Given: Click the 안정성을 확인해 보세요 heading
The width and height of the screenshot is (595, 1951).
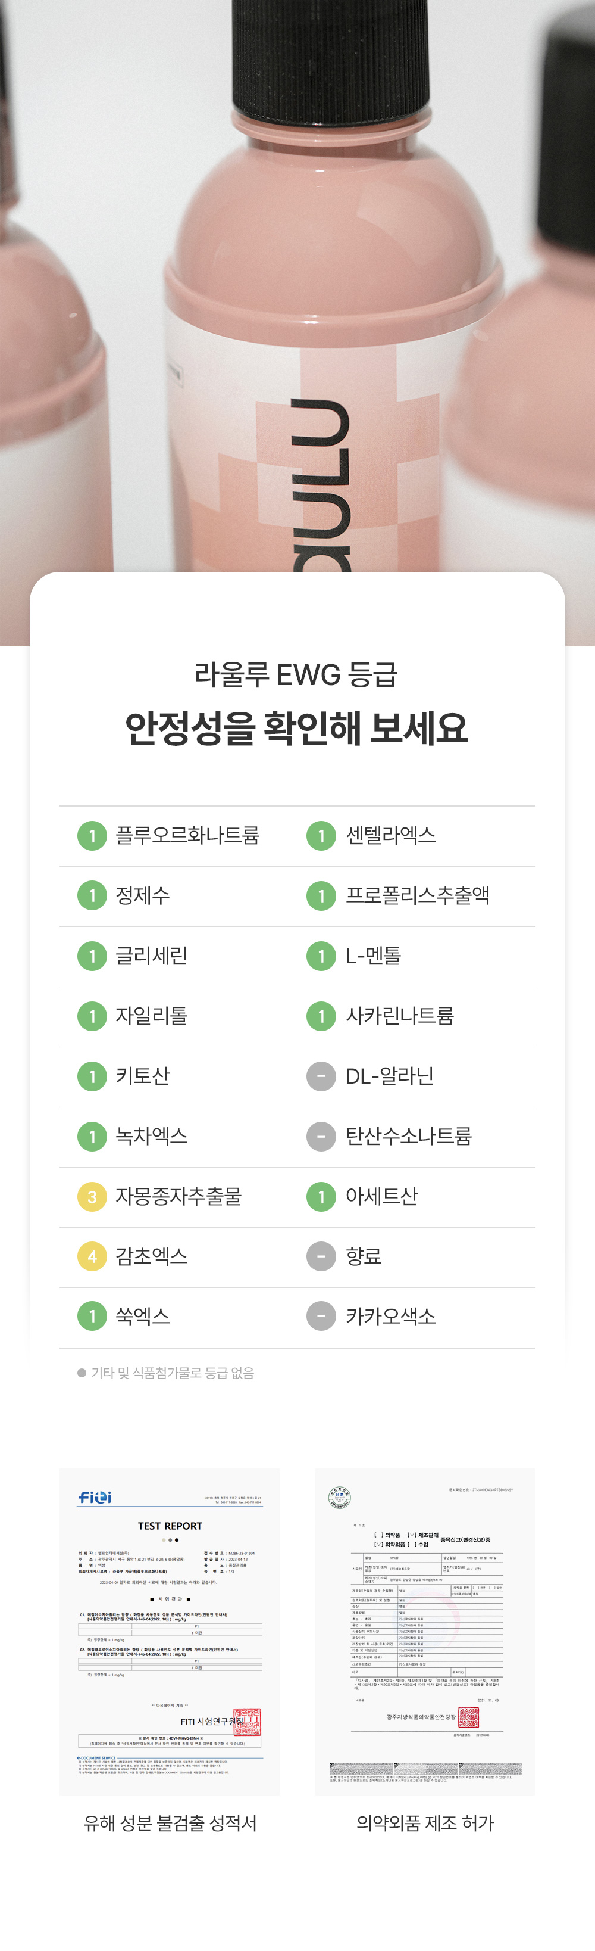Looking at the screenshot, I should [x=296, y=728].
